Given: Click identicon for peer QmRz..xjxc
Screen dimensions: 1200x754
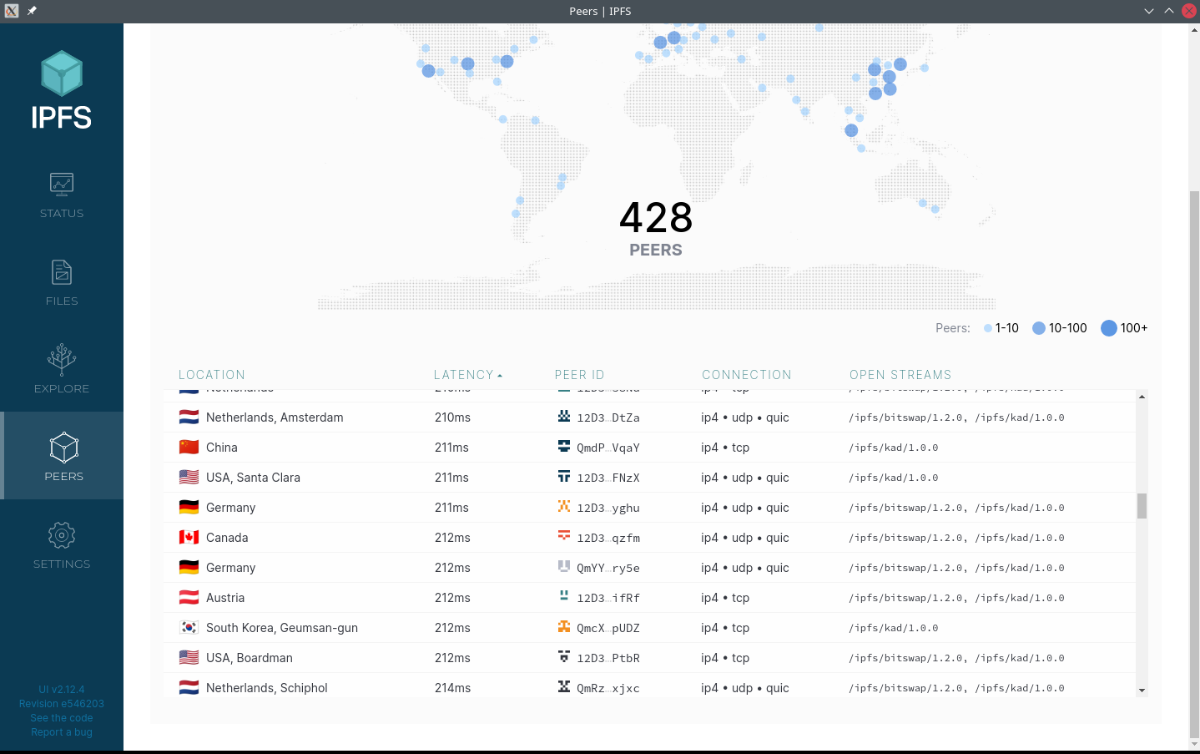Looking at the screenshot, I should click(564, 686).
